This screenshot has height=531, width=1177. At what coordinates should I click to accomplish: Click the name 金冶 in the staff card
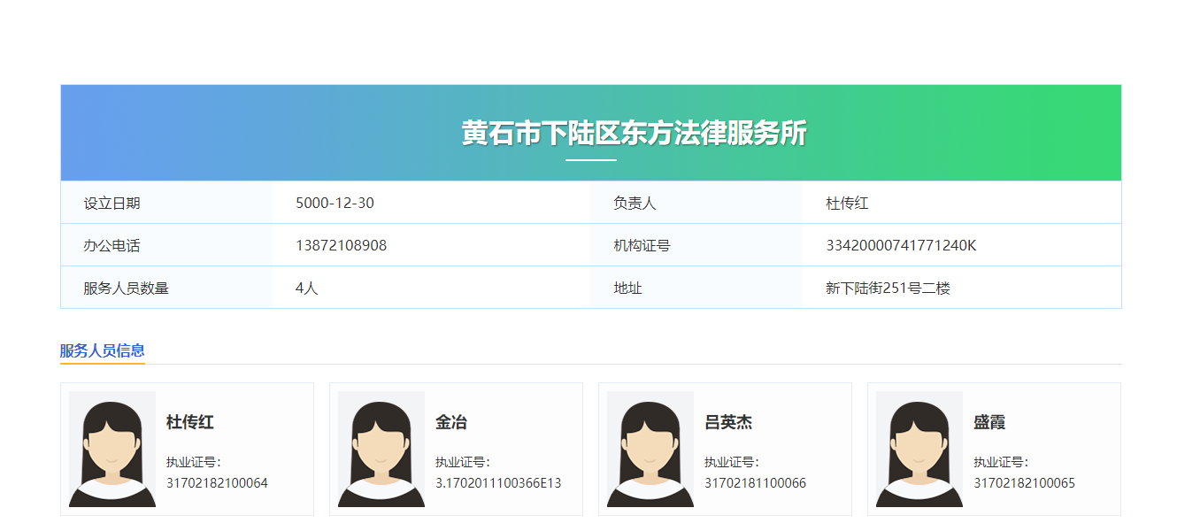[x=451, y=422]
